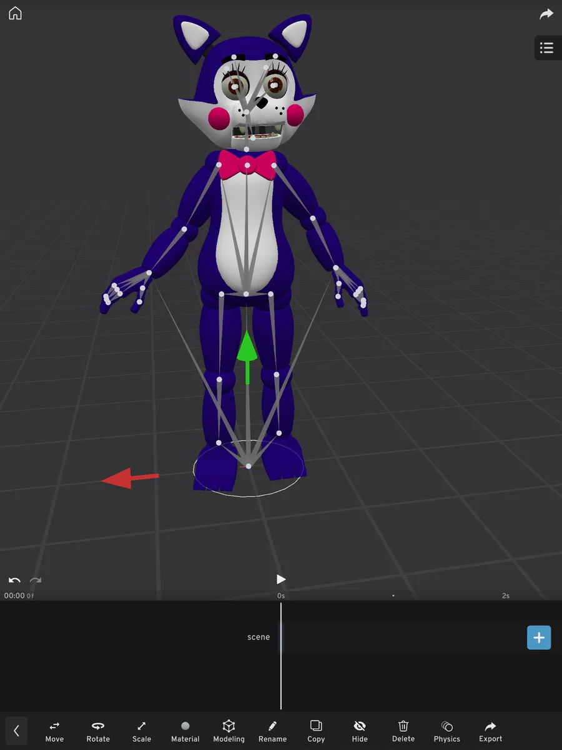Select the neck bone joint above bow tie
This screenshot has height=750, width=562.
(x=247, y=149)
